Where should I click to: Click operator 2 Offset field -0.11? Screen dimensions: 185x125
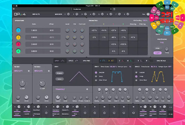pyautogui.click(x=52, y=37)
